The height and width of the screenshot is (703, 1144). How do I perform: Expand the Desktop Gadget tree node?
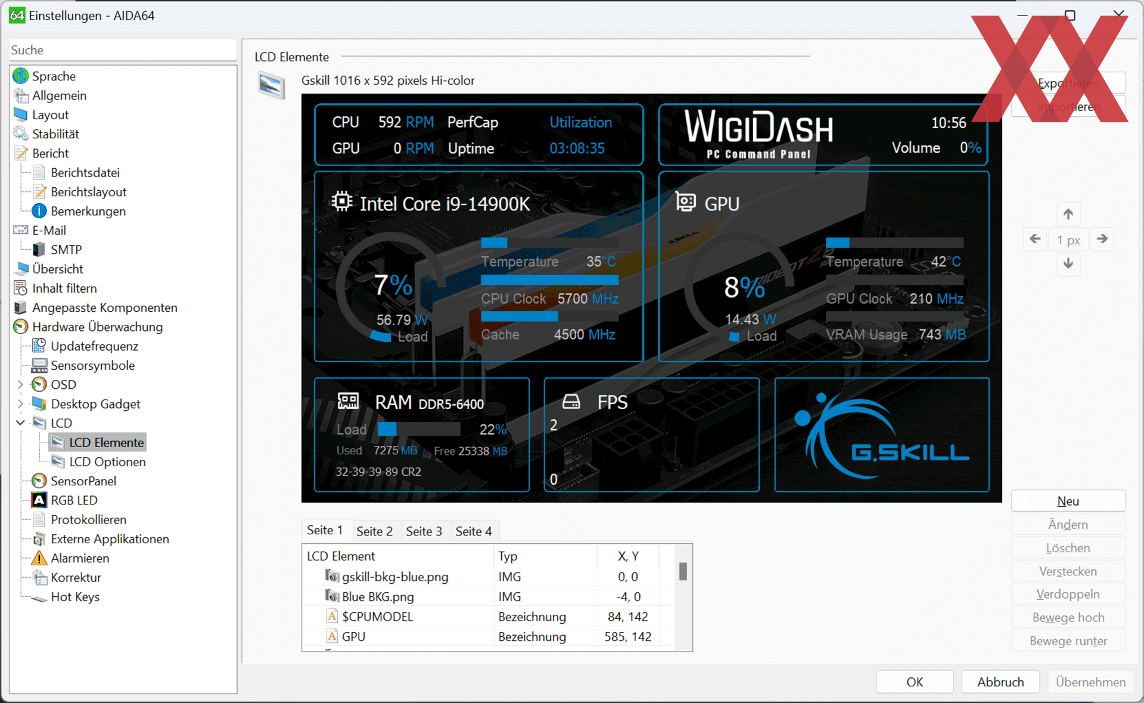pos(20,404)
